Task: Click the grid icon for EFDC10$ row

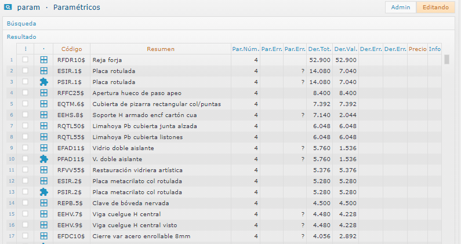Action: pos(43,236)
